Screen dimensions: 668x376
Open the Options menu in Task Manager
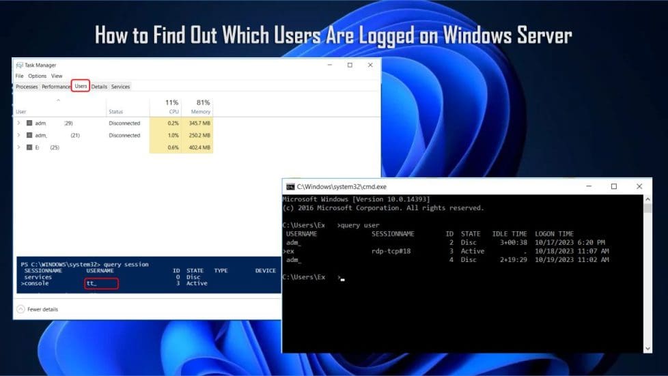point(38,76)
